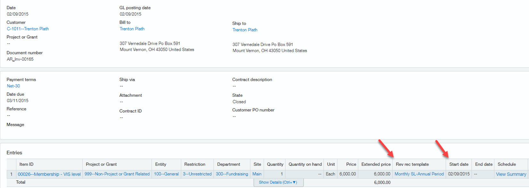Click 999--Non-Project or Grant Related link

tap(117, 174)
